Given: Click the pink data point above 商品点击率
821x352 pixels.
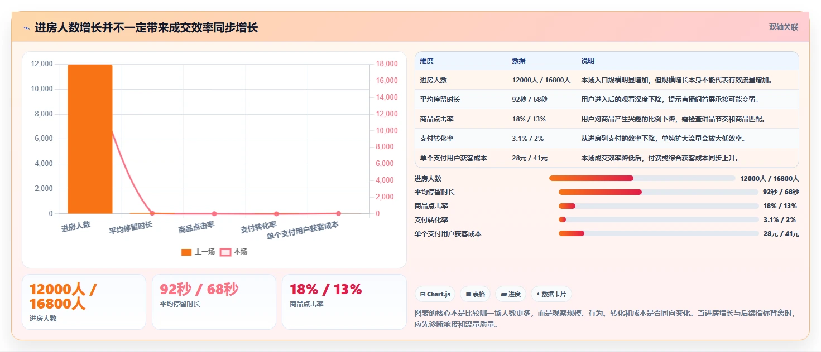Looking at the screenshot, I should (214, 213).
